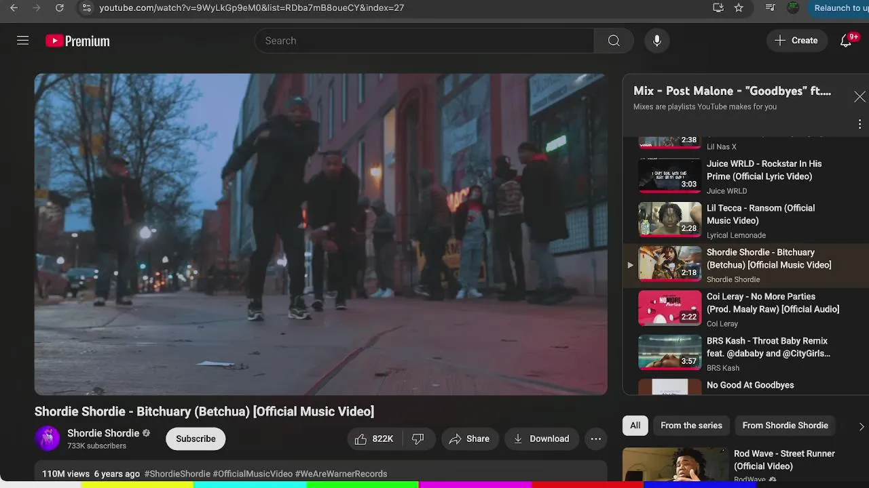Image resolution: width=869 pixels, height=488 pixels.
Task: Click Rod Wave - Street Runner title
Action: coord(784,460)
